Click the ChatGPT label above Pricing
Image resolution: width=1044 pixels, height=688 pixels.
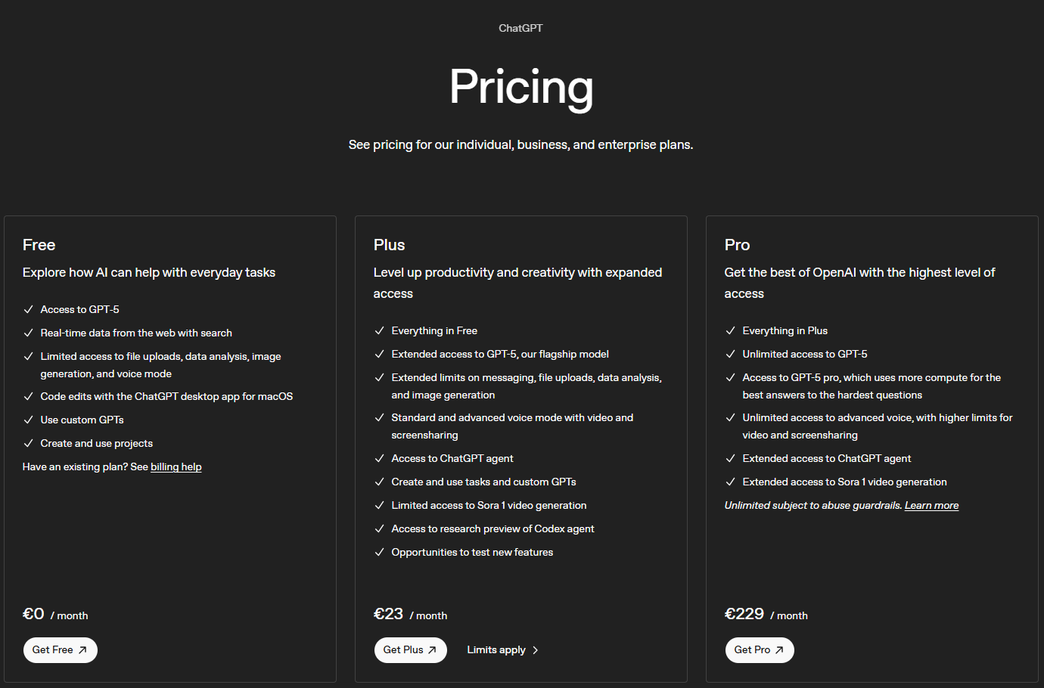[520, 28]
